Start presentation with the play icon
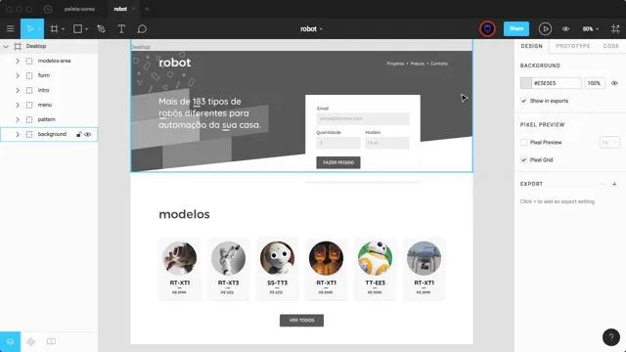The height and width of the screenshot is (352, 626). pyautogui.click(x=545, y=28)
